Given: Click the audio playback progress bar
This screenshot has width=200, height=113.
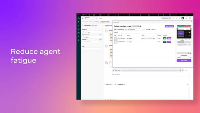Looking at the screenshot, I should click(149, 70).
